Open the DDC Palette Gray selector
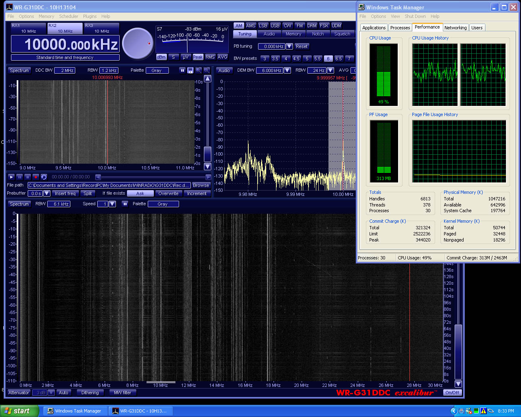The height and width of the screenshot is (417, 521). (x=157, y=70)
